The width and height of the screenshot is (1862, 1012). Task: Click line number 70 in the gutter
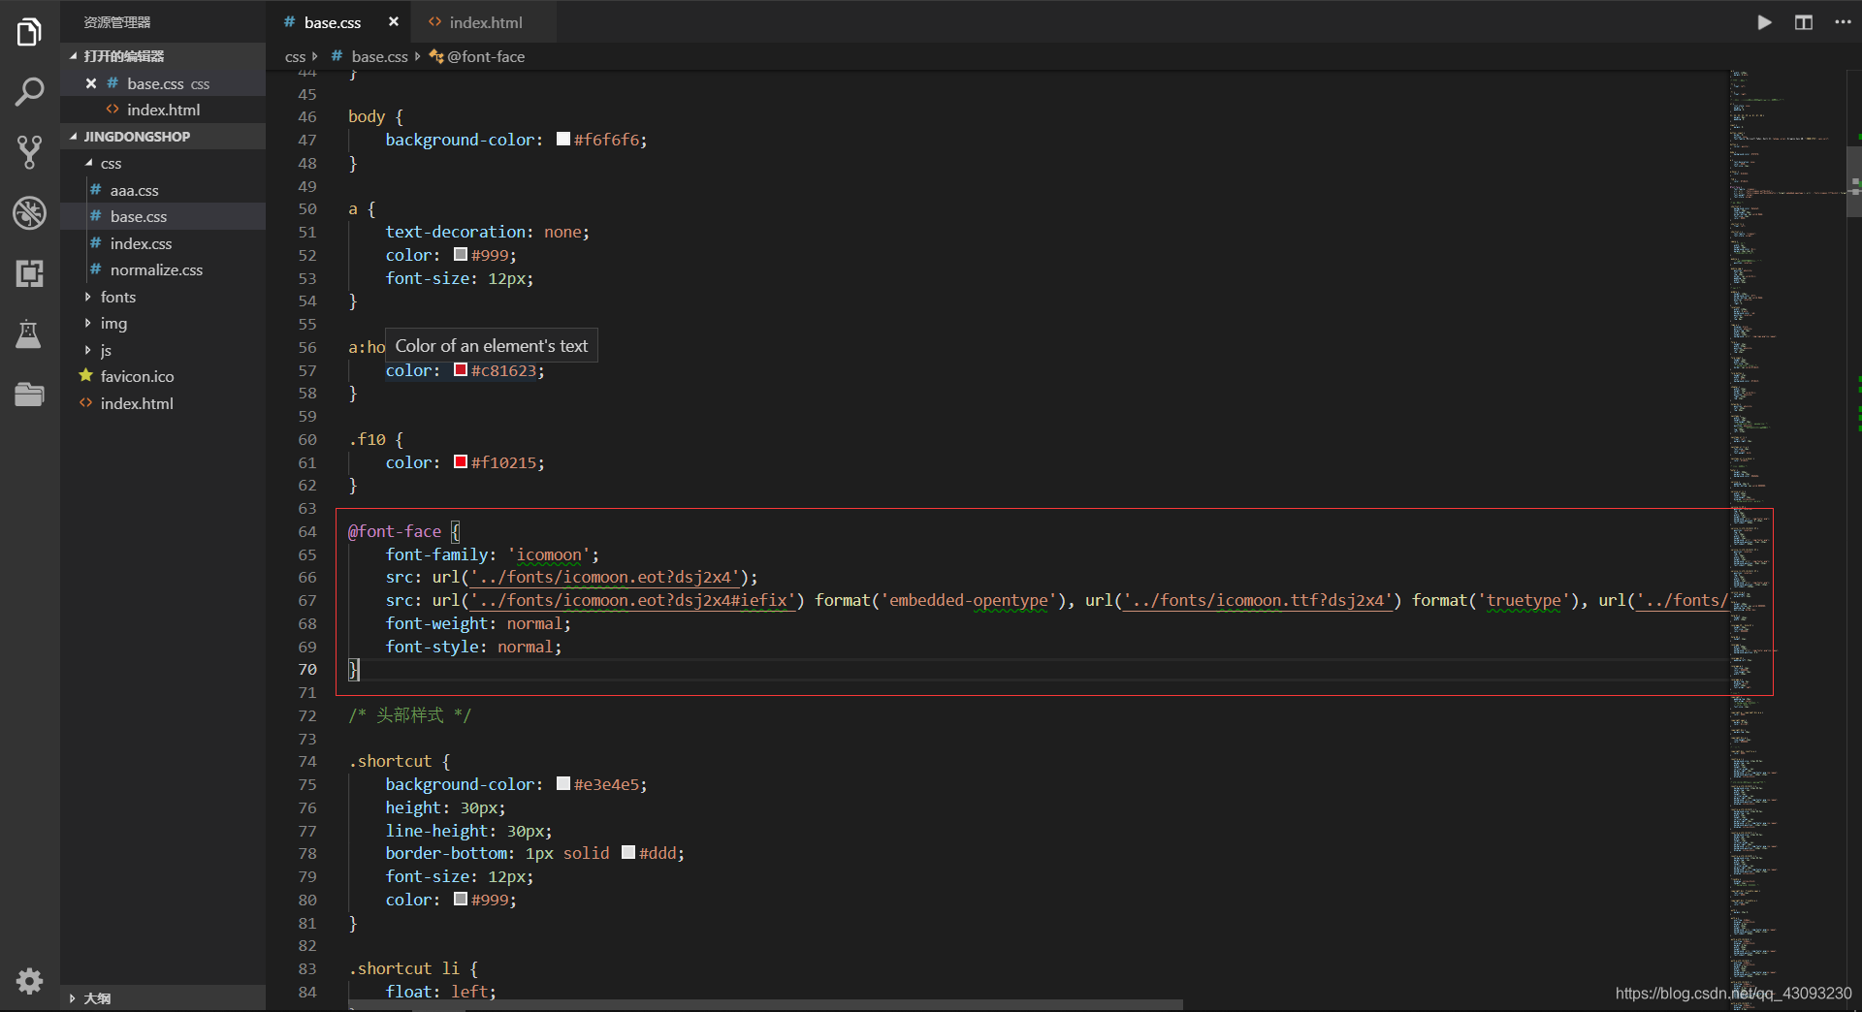pyautogui.click(x=307, y=669)
